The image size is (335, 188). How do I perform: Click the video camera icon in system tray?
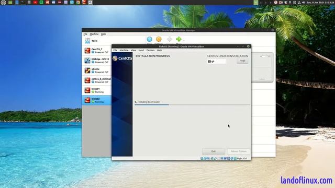tap(281, 2)
